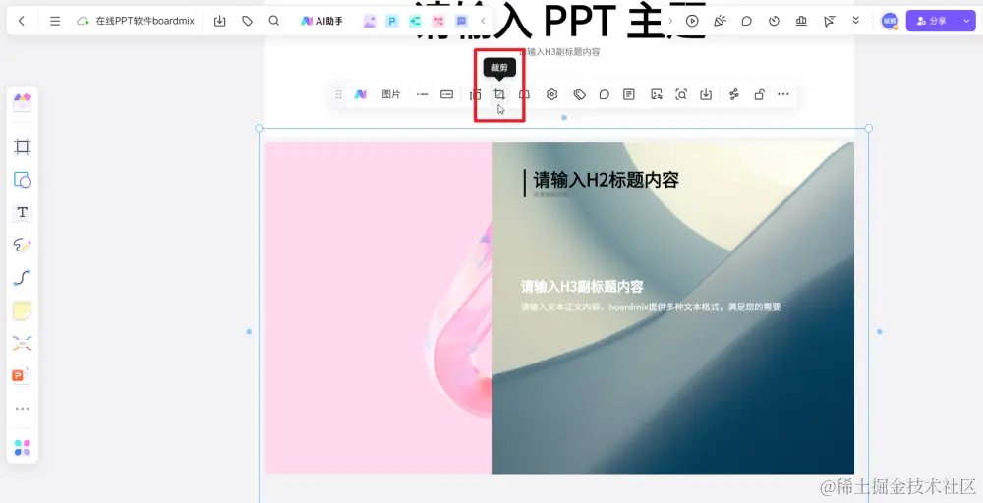
Task: Start presentation with the play icon
Action: tap(692, 21)
